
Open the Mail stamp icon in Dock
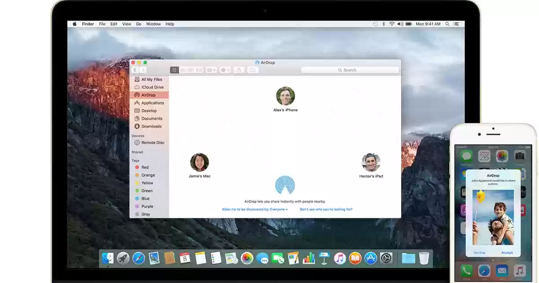pos(155,258)
